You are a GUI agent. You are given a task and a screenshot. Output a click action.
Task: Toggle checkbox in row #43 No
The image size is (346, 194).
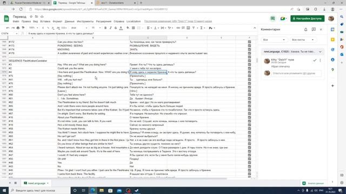pyautogui.click(x=249, y=167)
